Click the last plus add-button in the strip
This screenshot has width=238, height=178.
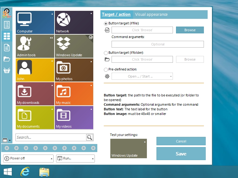click(x=93, y=148)
